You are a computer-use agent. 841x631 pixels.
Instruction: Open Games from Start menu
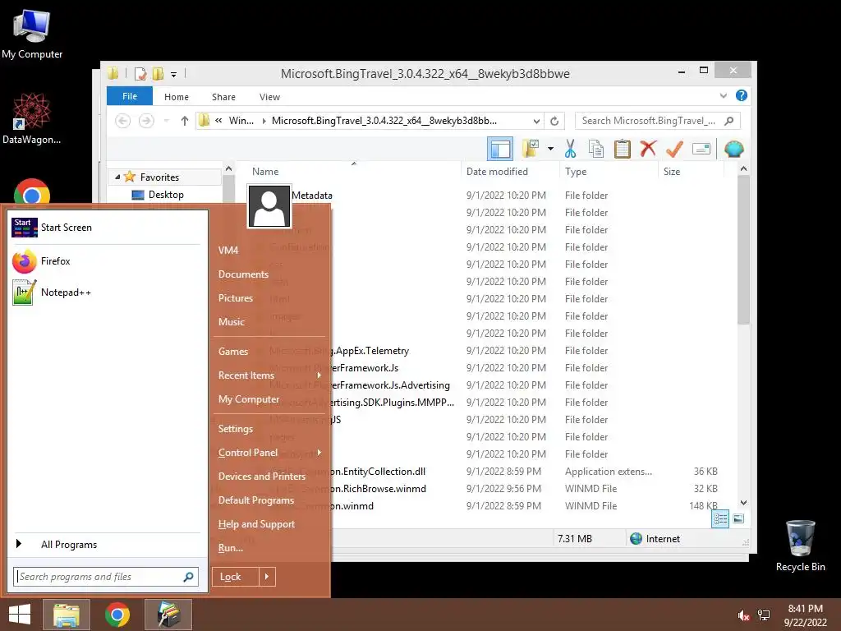(232, 352)
